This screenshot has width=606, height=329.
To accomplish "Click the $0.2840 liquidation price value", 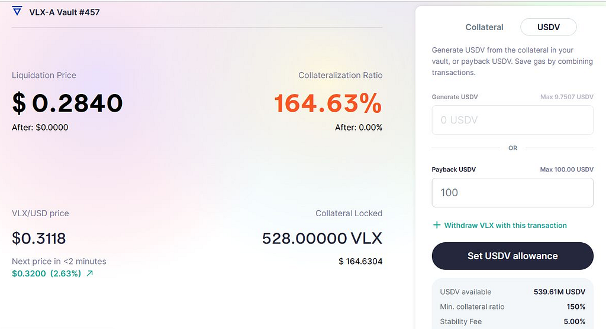I will click(x=67, y=103).
